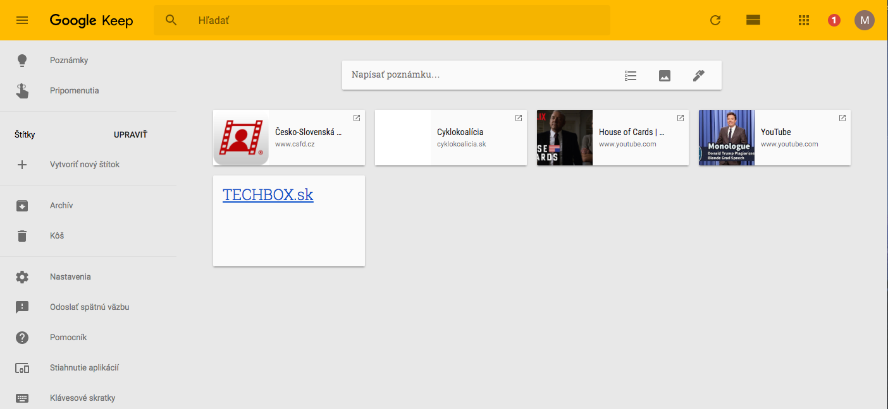Click the Kôš trash icon

[x=22, y=236]
